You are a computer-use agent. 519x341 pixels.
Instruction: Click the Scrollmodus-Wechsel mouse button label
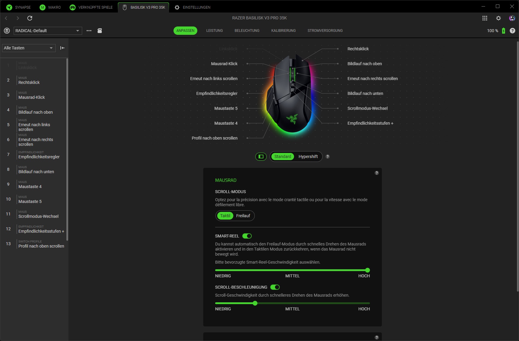[x=367, y=108]
